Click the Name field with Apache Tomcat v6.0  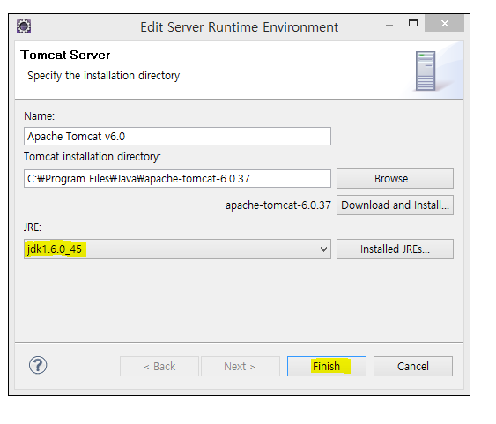click(177, 137)
